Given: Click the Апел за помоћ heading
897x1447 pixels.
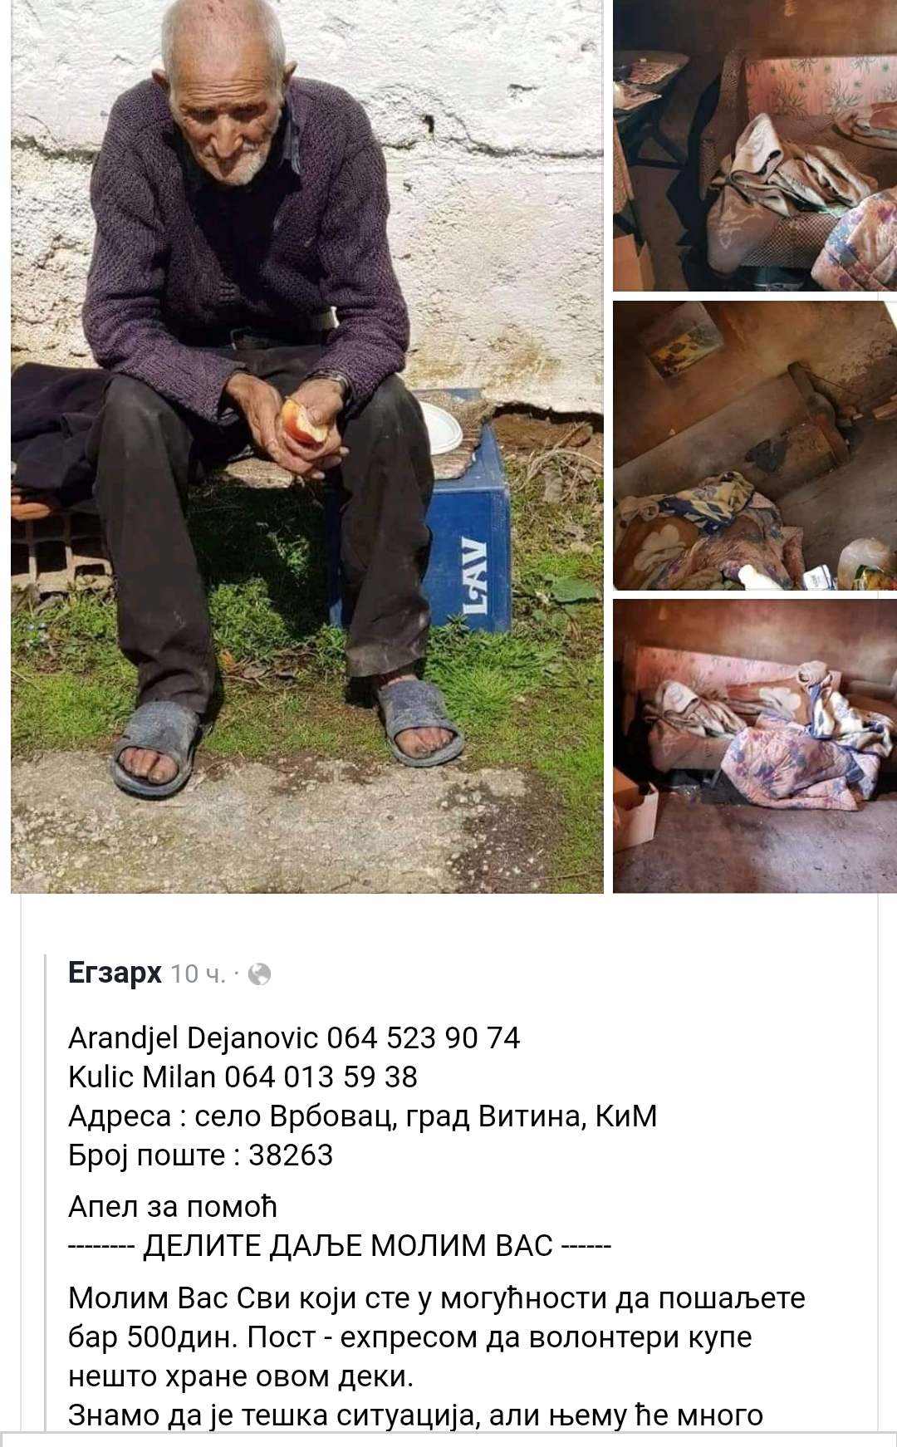Looking at the screenshot, I should pos(173,1207).
